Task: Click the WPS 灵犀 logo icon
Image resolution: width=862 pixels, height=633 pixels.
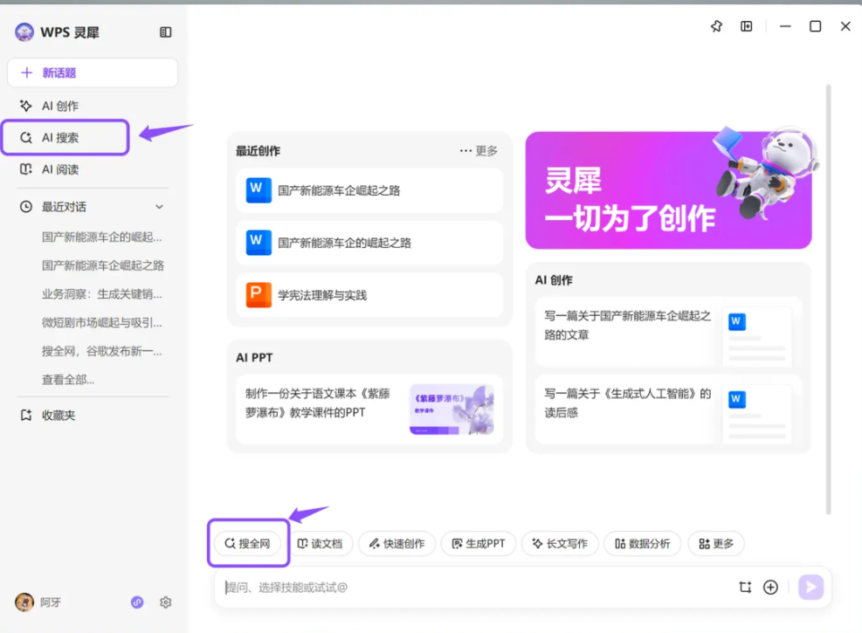Action: click(24, 32)
